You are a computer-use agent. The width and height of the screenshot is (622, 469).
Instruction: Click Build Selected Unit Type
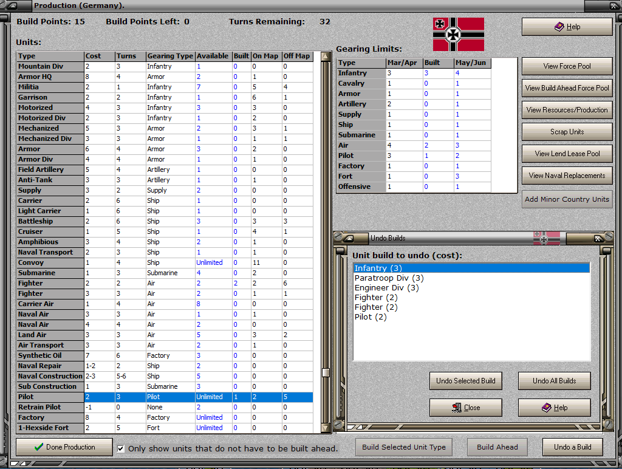[x=403, y=447]
